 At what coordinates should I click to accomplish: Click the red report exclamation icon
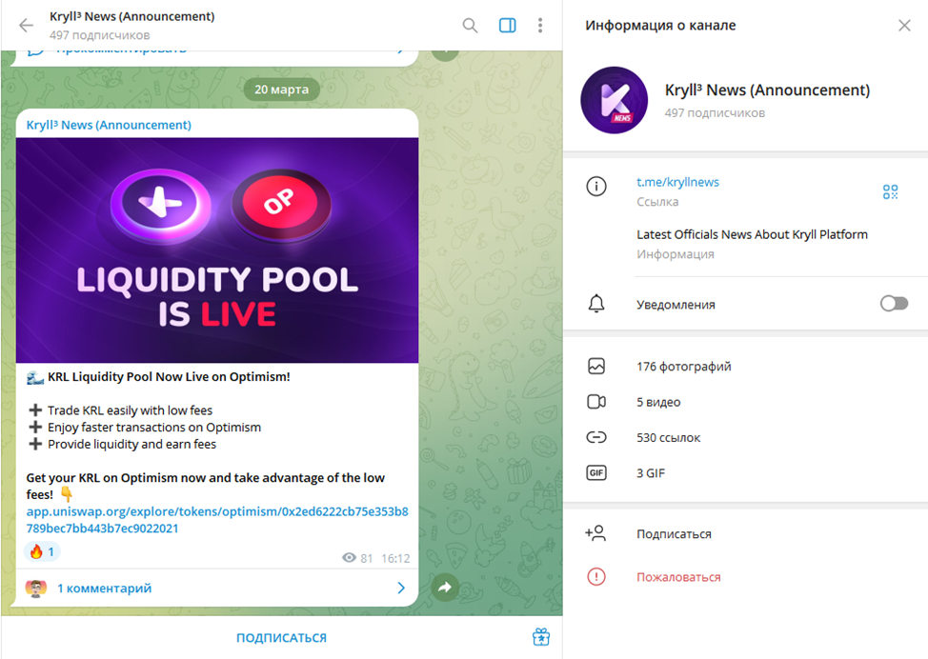tap(596, 576)
